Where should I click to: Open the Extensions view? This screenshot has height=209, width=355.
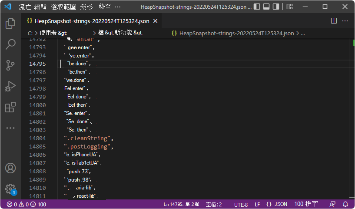point(10,107)
